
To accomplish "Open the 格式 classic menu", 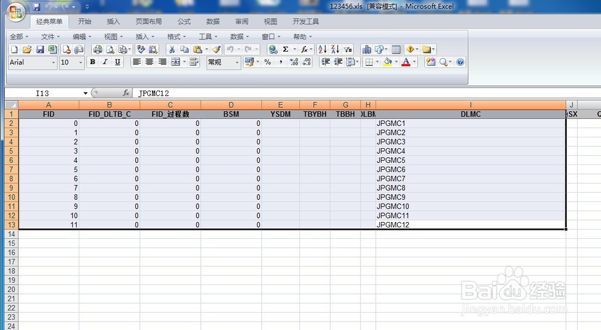I will (176, 37).
